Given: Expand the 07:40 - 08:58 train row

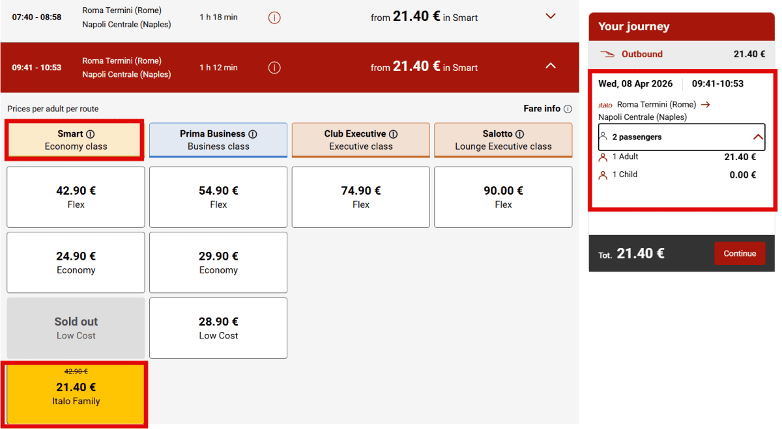Looking at the screenshot, I should point(551,16).
